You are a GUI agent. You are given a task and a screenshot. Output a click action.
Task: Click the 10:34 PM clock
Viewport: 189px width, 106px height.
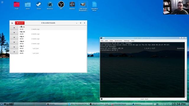tap(179, 104)
